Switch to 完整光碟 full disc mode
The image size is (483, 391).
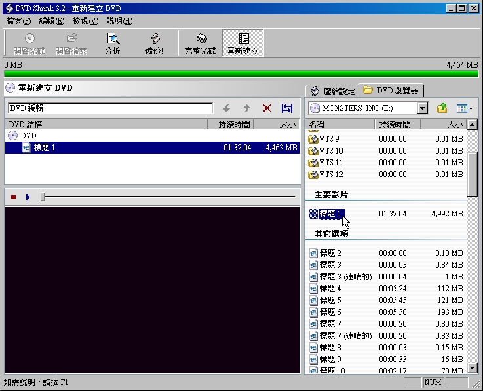click(201, 43)
